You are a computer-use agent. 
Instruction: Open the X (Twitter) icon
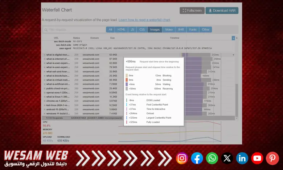pos(227,158)
